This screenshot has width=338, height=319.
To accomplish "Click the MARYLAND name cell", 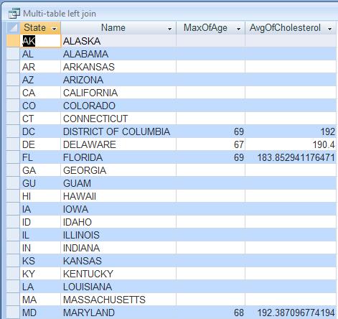I will [x=118, y=313].
